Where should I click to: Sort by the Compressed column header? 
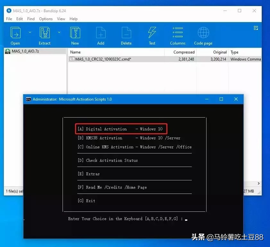coord(183,52)
